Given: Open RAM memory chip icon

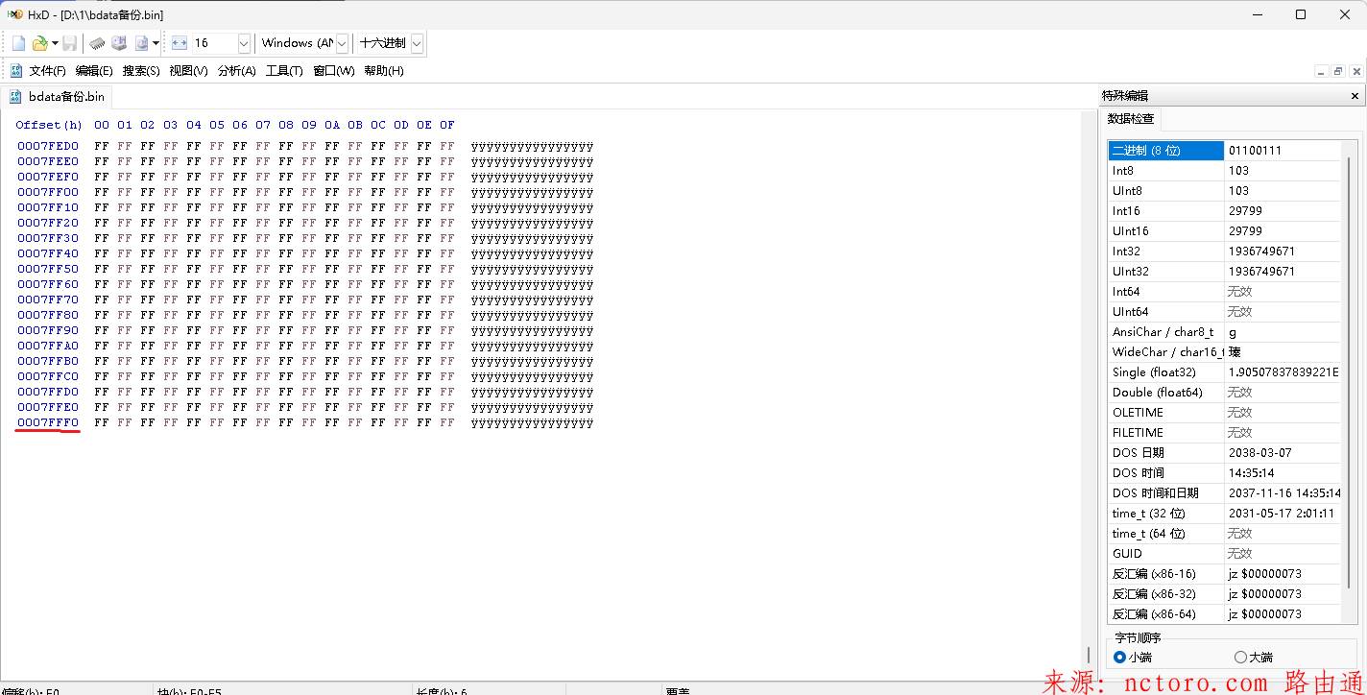Looking at the screenshot, I should (x=97, y=43).
